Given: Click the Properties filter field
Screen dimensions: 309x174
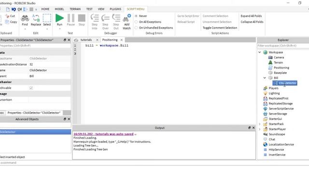Looking at the screenshot, I should coord(35,45).
